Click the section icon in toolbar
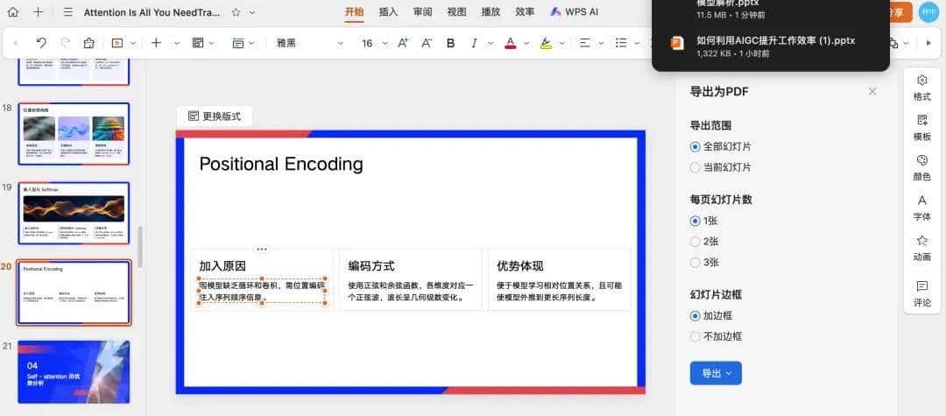 [238, 43]
